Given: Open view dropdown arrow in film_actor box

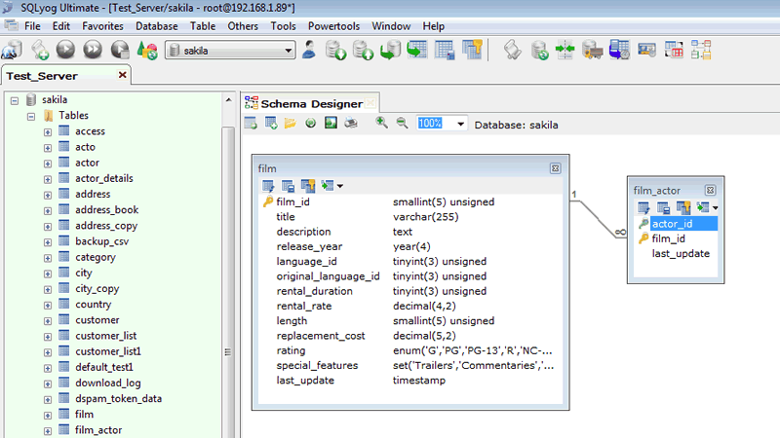Looking at the screenshot, I should point(715,208).
